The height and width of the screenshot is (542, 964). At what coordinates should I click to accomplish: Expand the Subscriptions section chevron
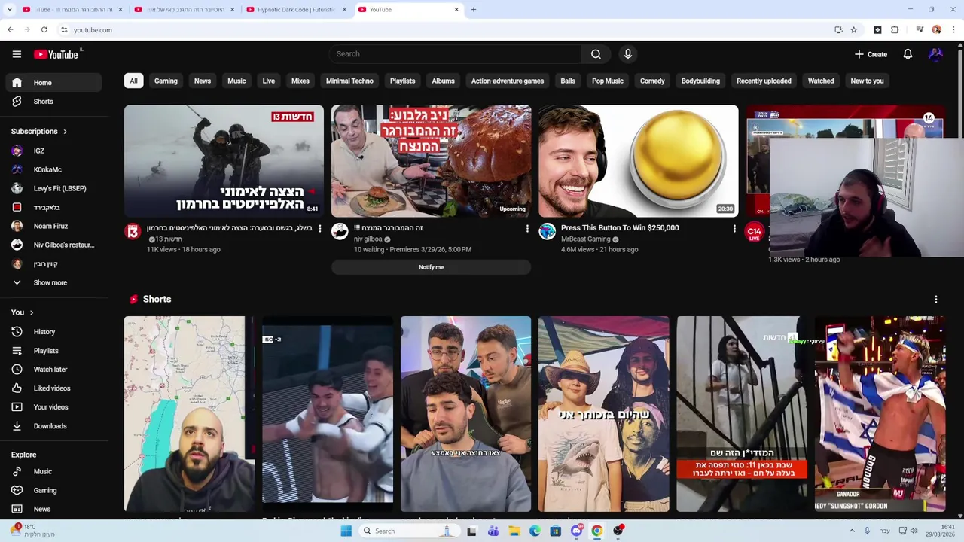coord(65,132)
